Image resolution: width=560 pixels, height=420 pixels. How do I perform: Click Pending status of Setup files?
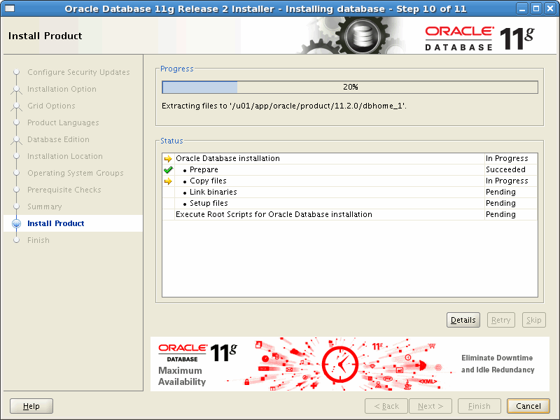pyautogui.click(x=500, y=203)
